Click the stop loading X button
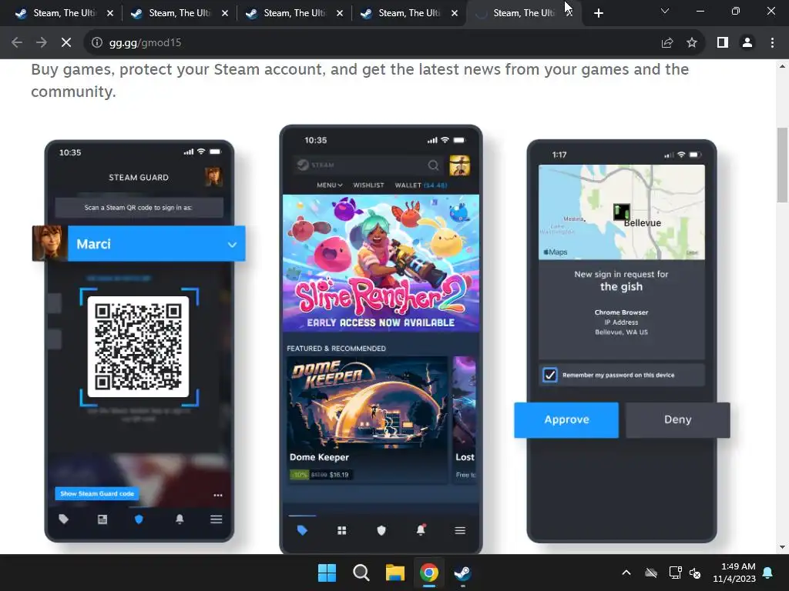789x591 pixels. tap(66, 43)
